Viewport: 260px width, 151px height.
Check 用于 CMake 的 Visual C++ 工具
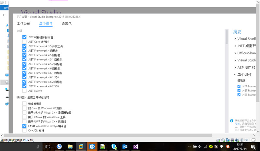click(24, 117)
